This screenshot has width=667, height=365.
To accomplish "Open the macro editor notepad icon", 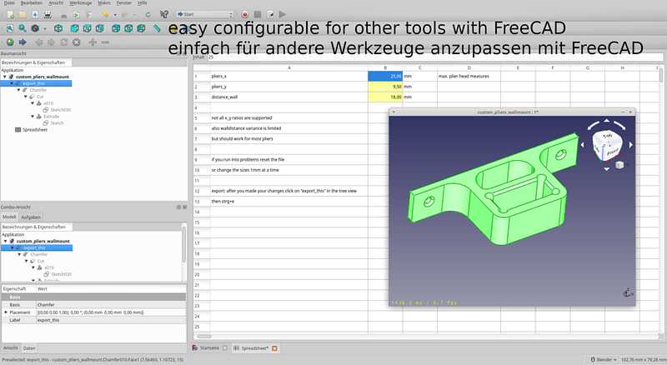I will pyautogui.click(x=270, y=14).
